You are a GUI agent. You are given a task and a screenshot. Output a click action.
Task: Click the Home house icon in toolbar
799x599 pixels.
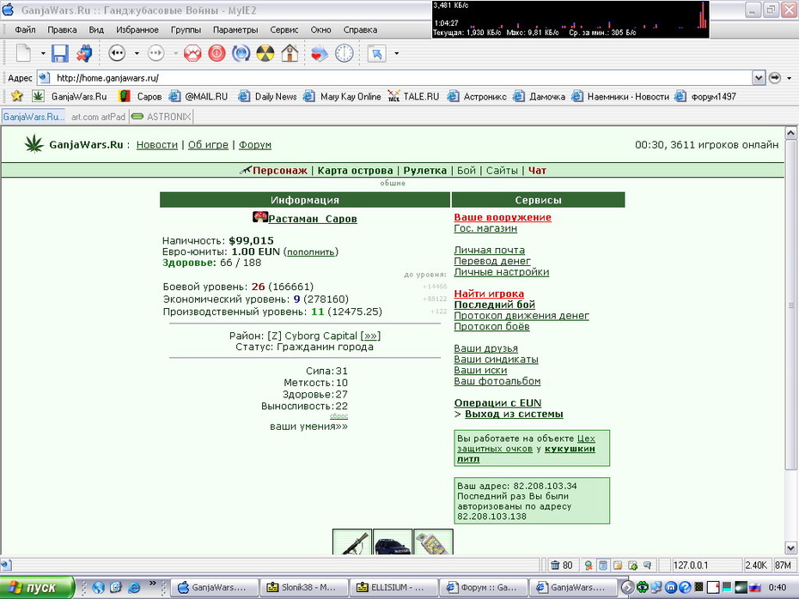pyautogui.click(x=290, y=53)
